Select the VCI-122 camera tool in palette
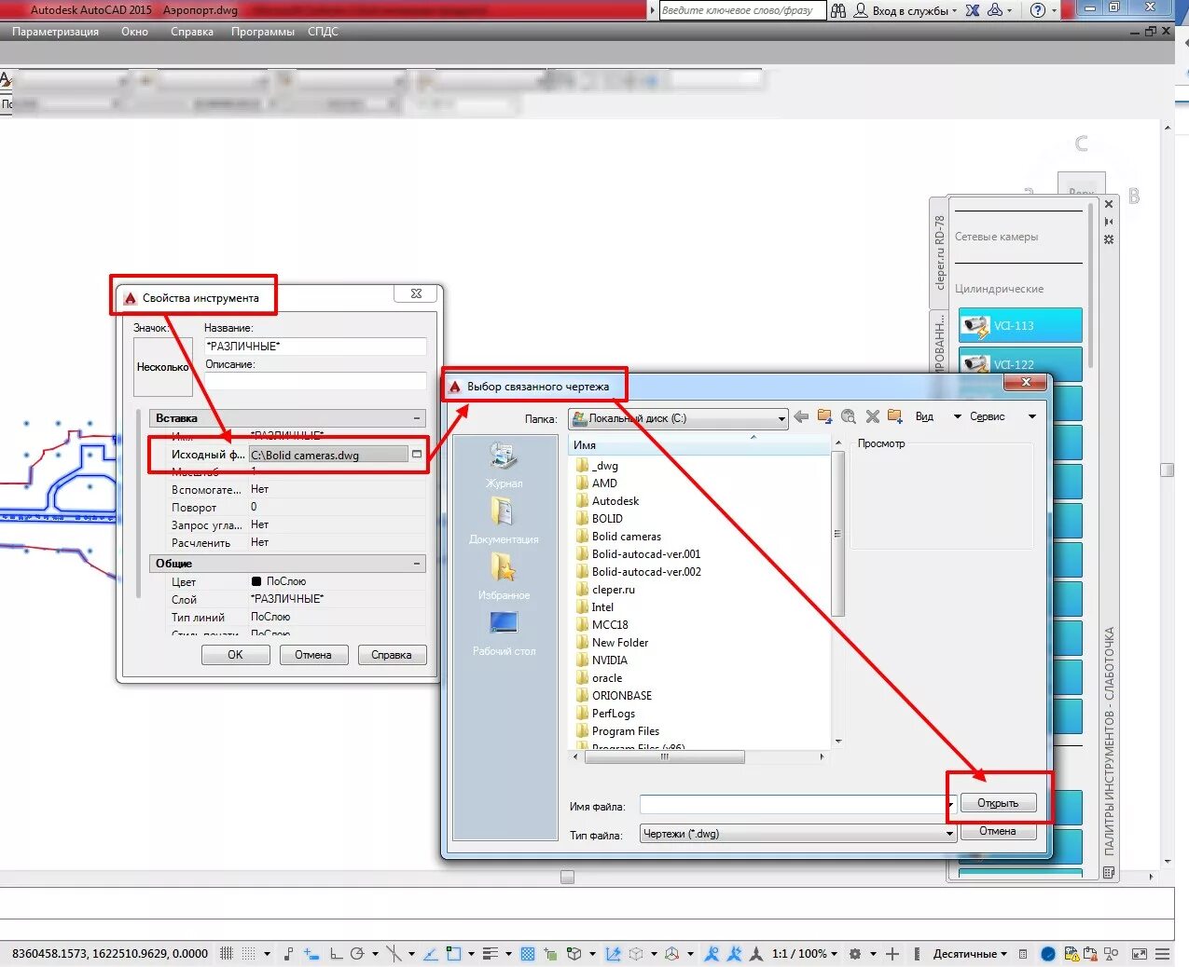Screen dimensions: 1189x967 point(1020,363)
